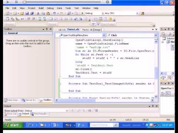Switch to the Error List tab
Viewport: 178px width, 133px height.
(11, 114)
